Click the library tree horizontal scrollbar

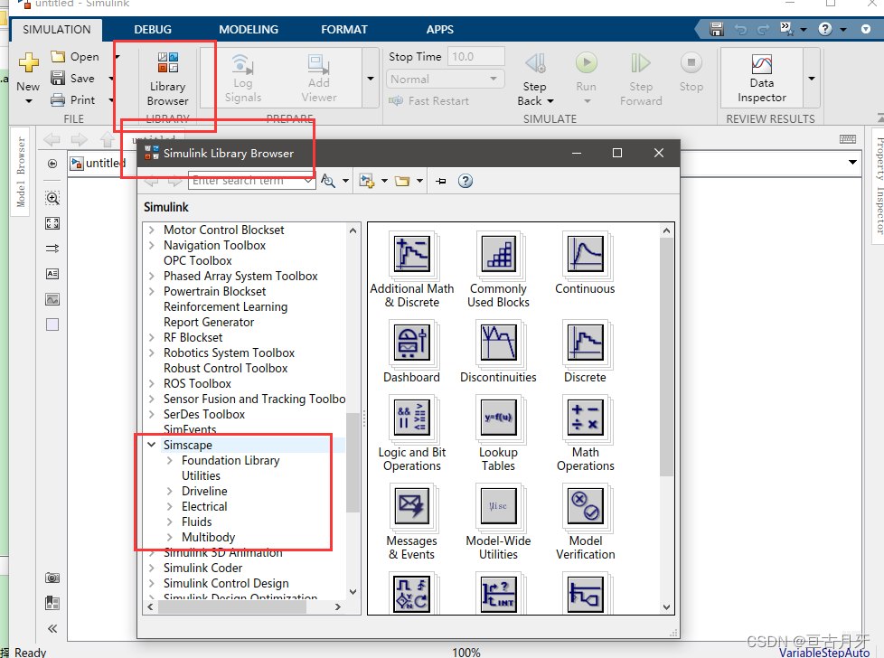[x=232, y=607]
